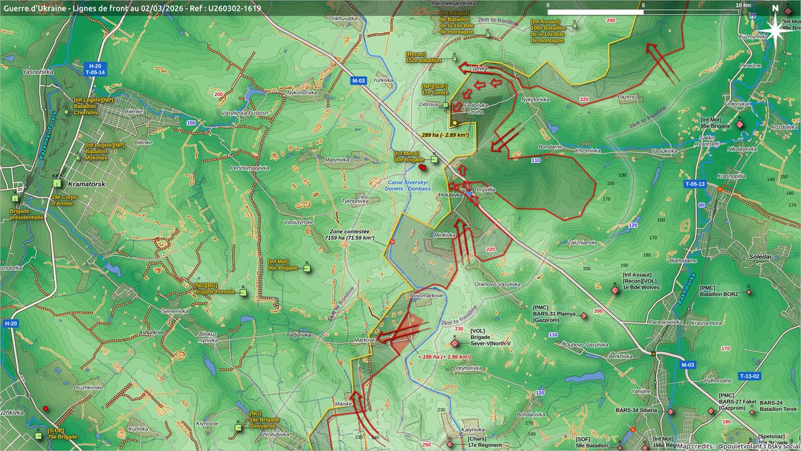Click the H-20 T-05-14 road shield
801x451 pixels.
pos(95,69)
